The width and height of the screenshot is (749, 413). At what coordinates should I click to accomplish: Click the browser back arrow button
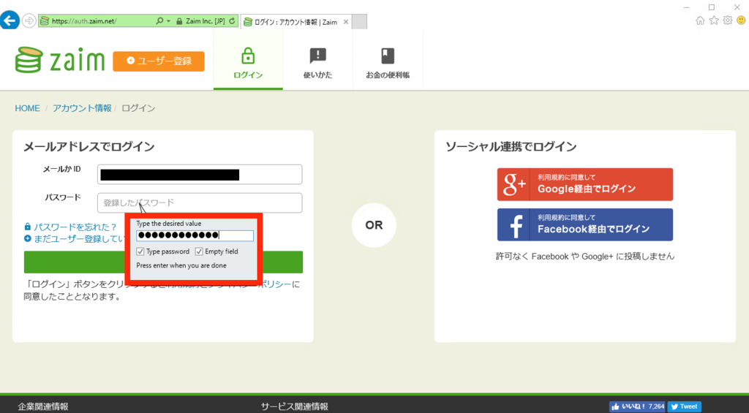[10, 20]
